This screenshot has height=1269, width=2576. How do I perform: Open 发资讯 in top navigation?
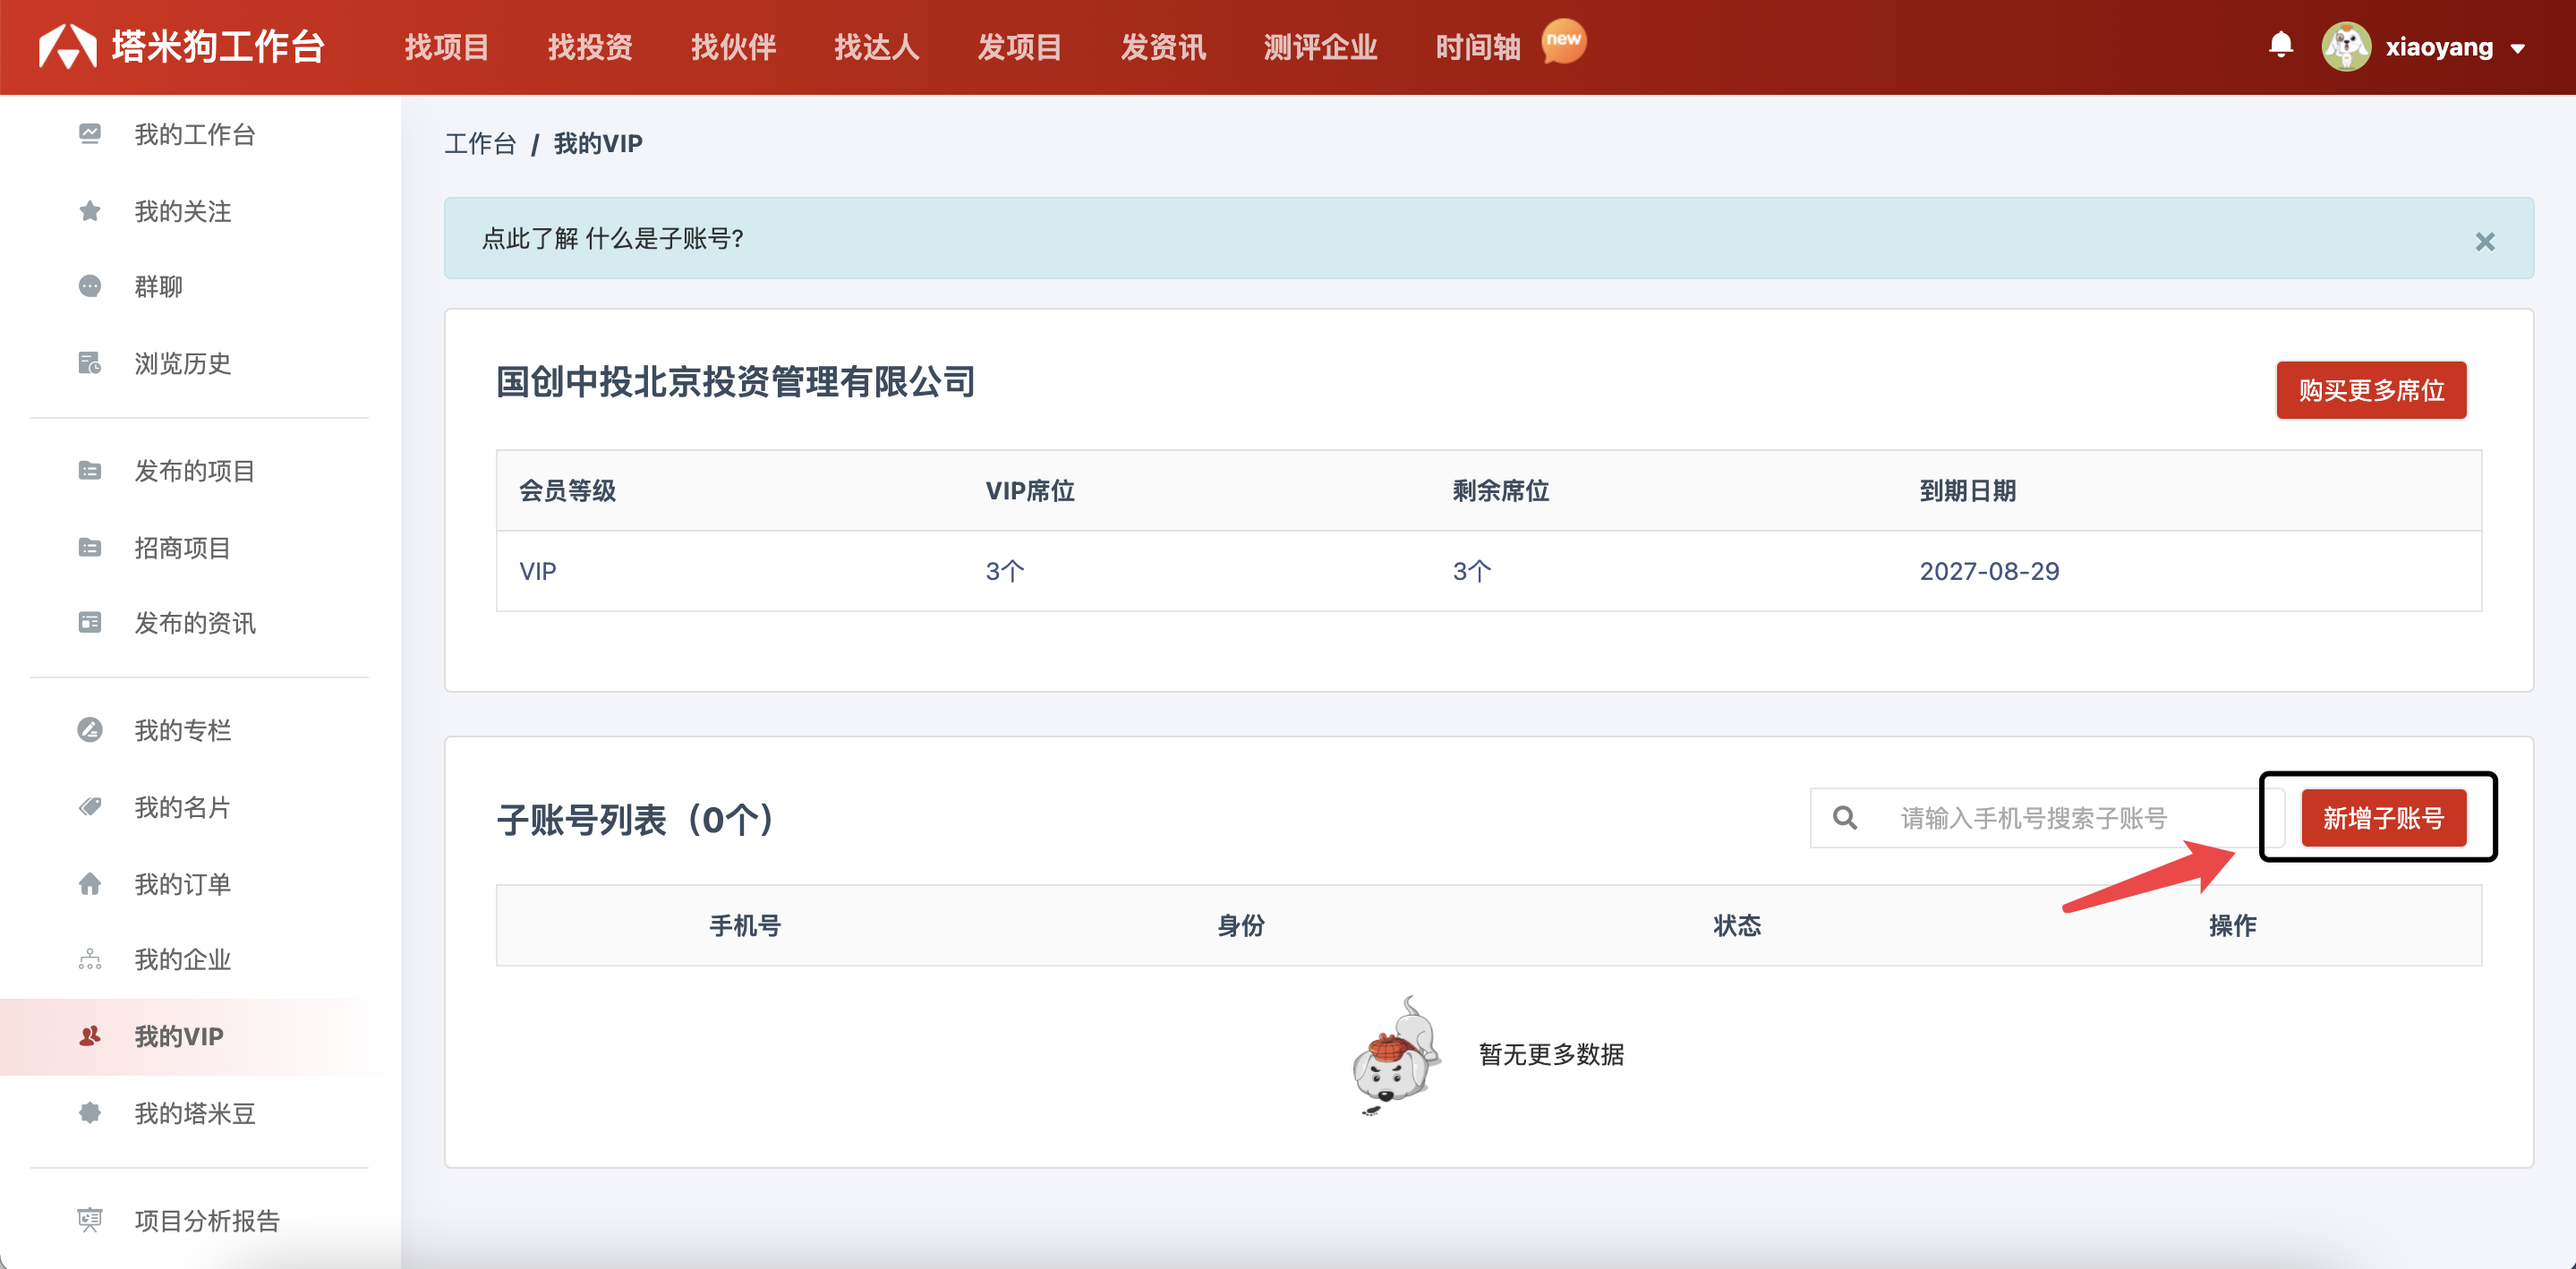(1163, 46)
